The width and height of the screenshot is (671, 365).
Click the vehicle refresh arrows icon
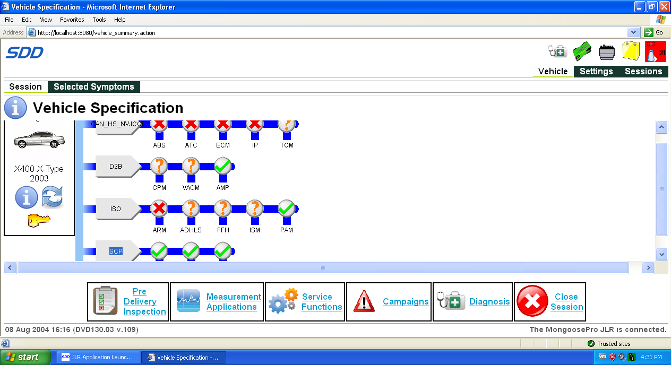pyautogui.click(x=52, y=197)
